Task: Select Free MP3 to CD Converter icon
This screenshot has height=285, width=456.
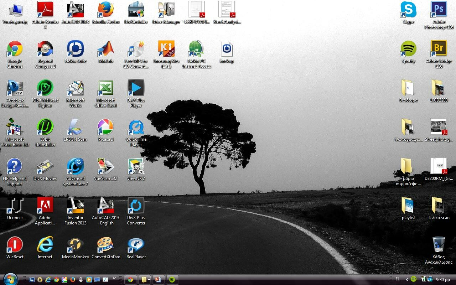Action: 136,49
